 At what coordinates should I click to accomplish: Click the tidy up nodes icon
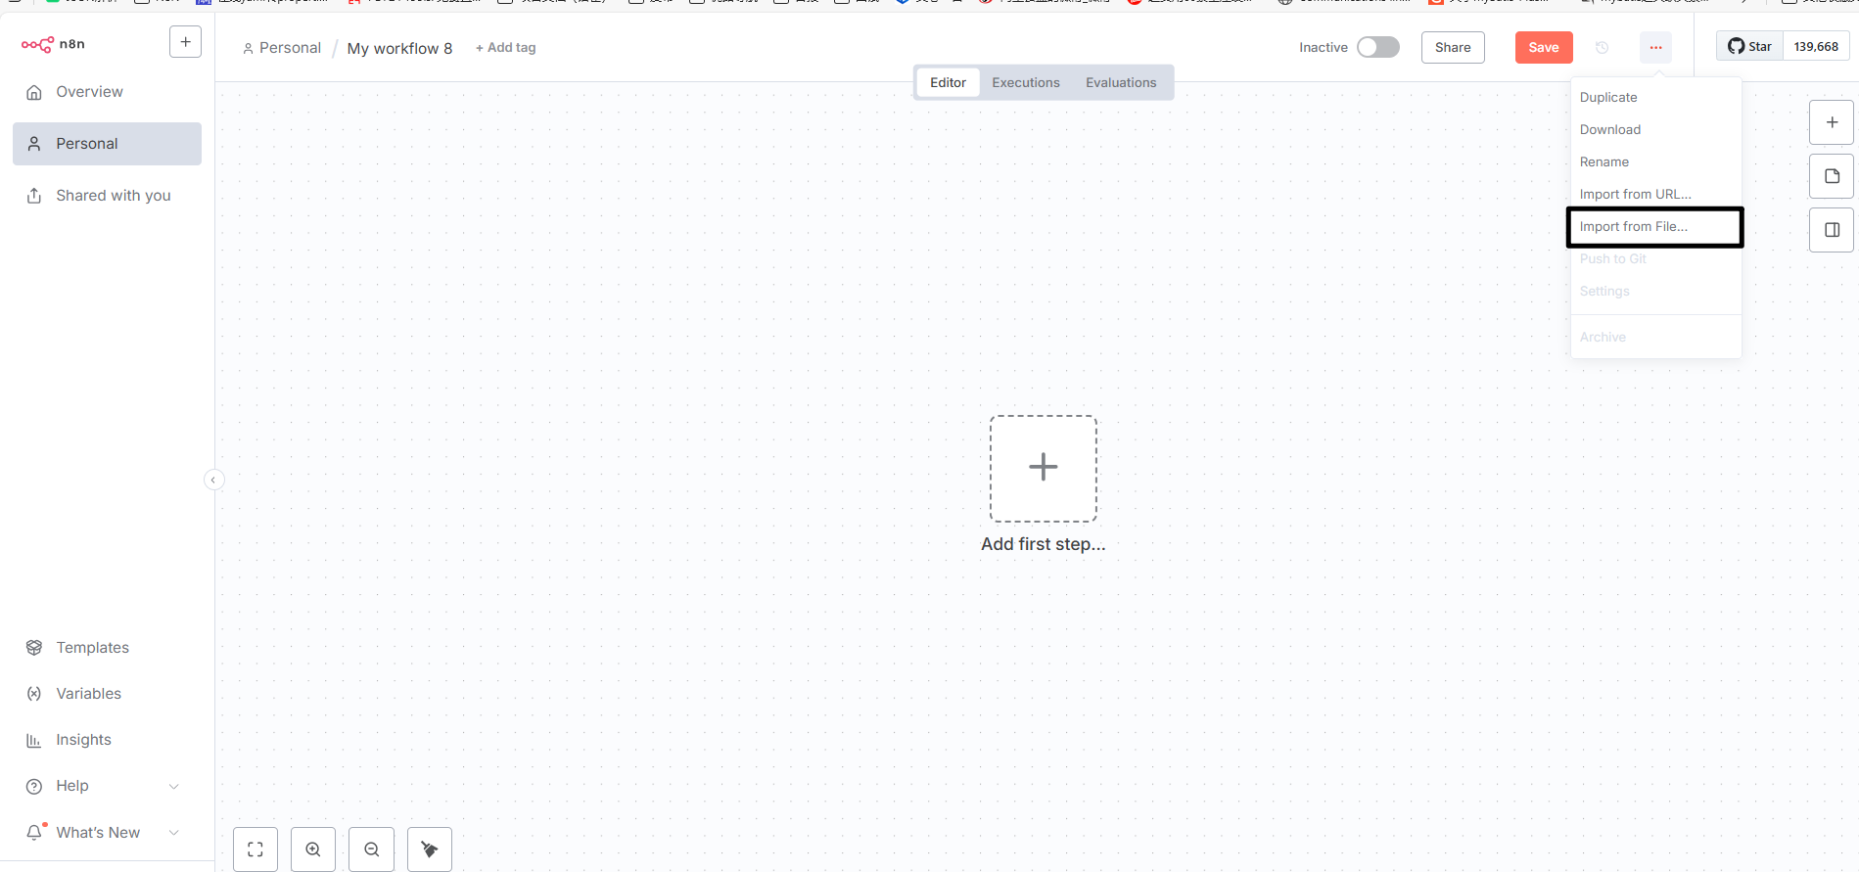point(430,849)
